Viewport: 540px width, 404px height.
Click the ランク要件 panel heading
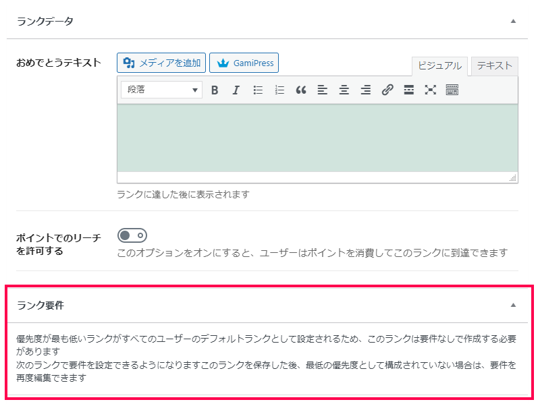pyautogui.click(x=40, y=306)
